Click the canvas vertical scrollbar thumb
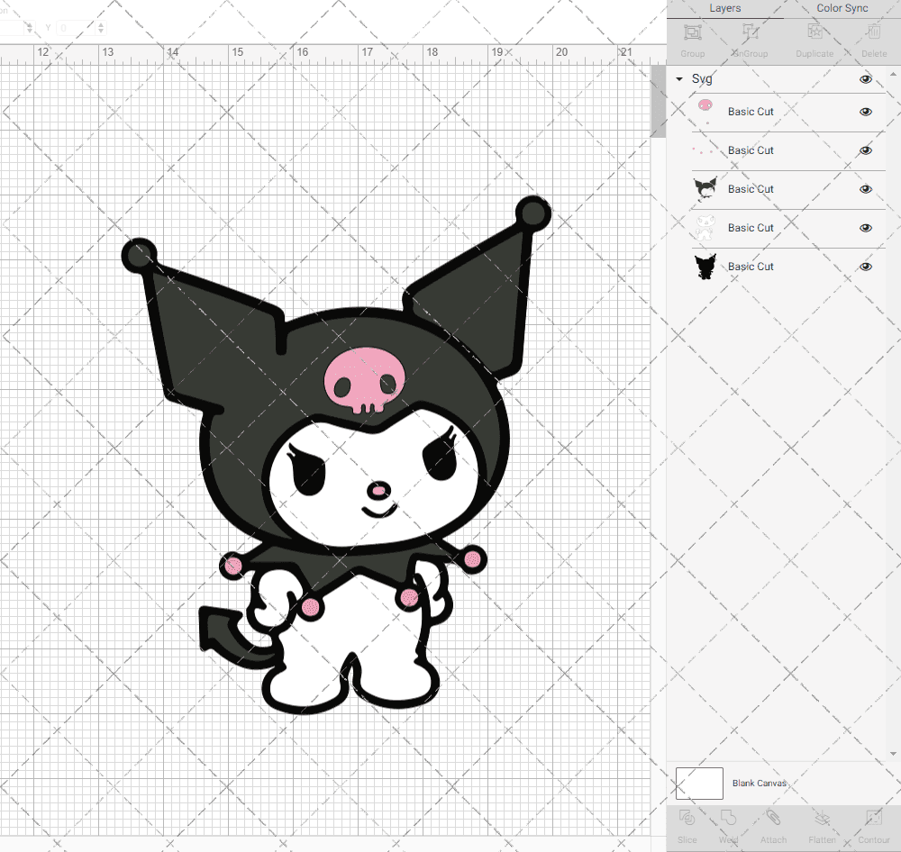The image size is (901, 852). [x=658, y=101]
